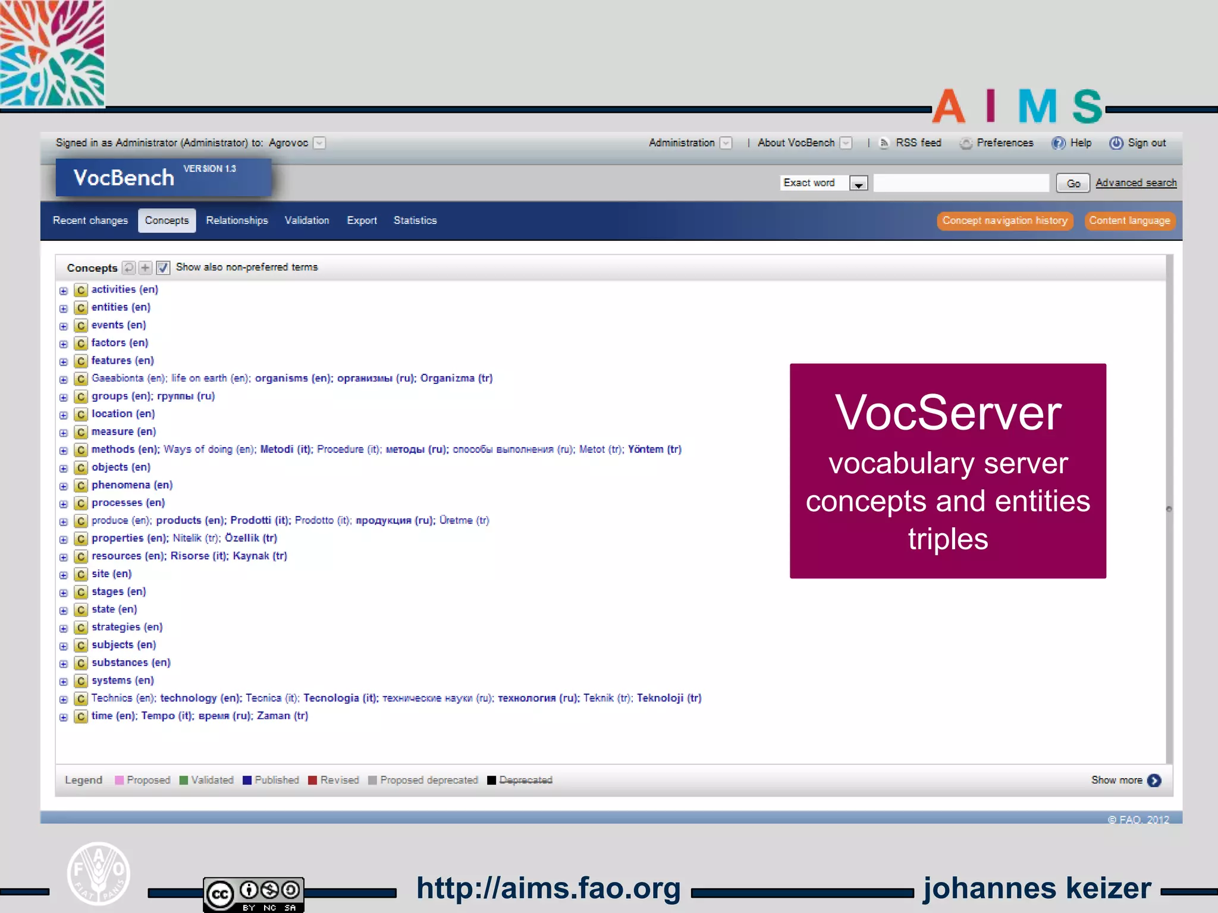
Task: Click the reload concepts icon next to Concepts
Action: point(128,267)
